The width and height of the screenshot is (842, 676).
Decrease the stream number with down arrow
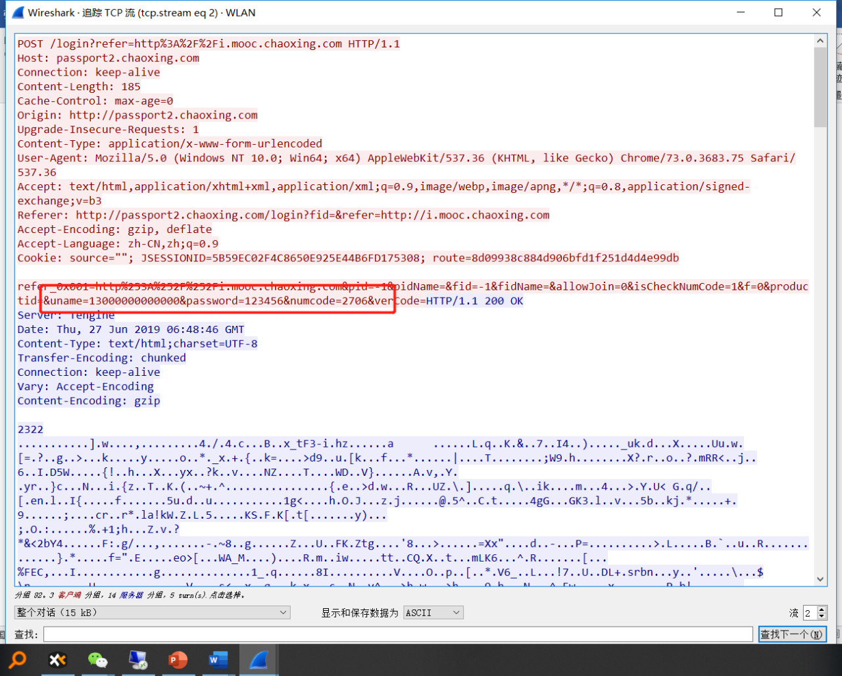point(822,616)
